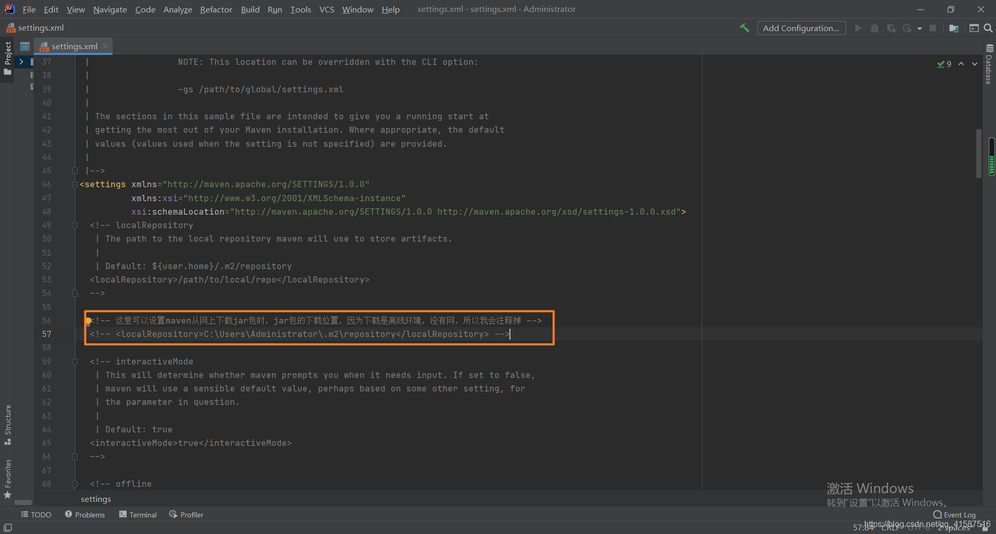Open Search Everywhere with magnifier icon

coord(988,27)
